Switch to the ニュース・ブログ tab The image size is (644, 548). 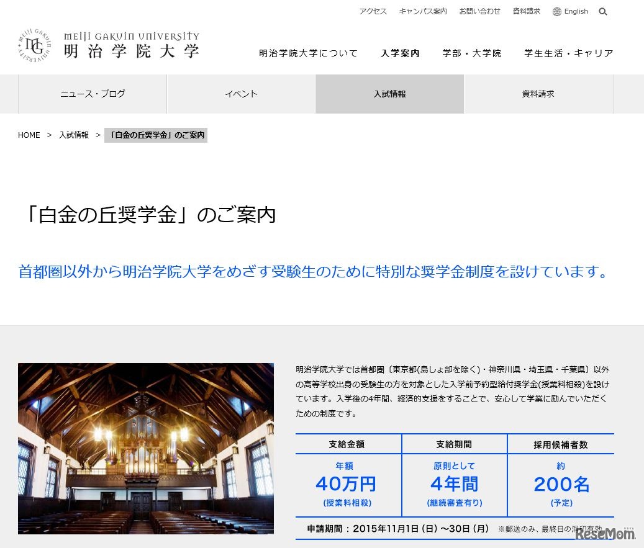click(x=93, y=94)
